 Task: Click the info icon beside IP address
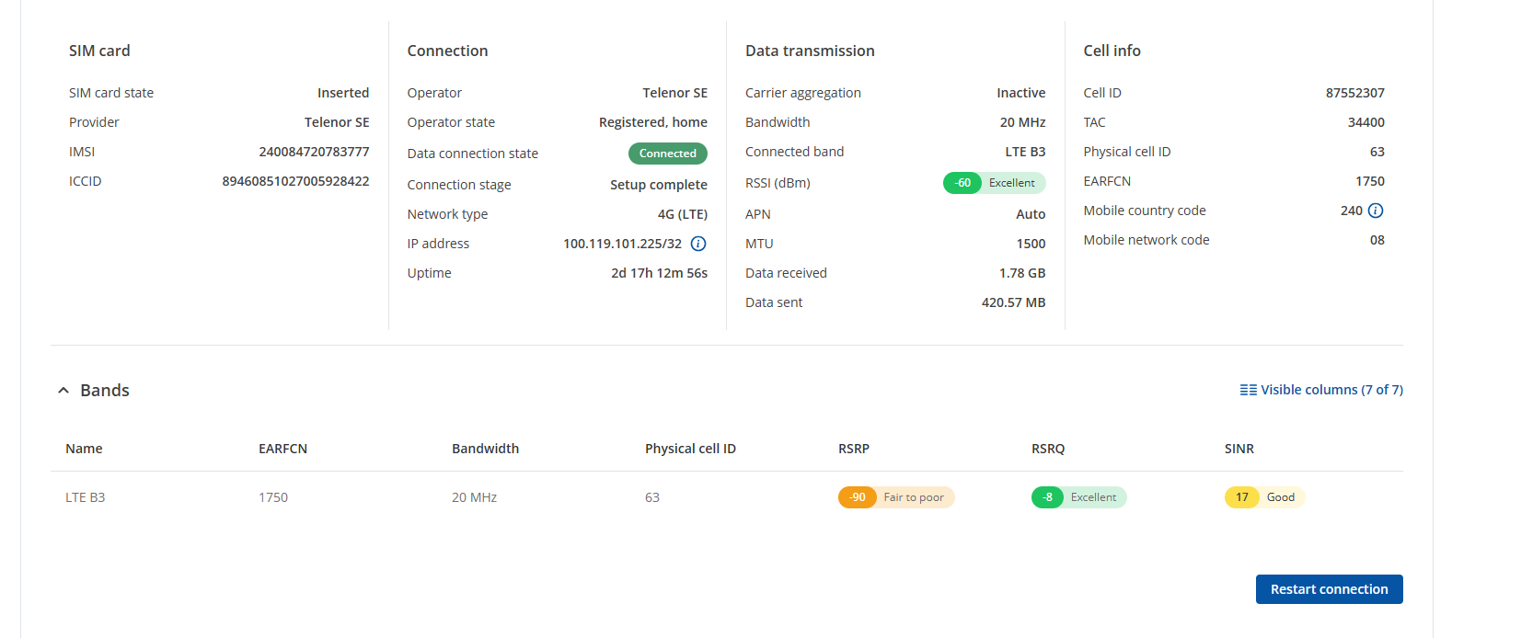pyautogui.click(x=698, y=244)
